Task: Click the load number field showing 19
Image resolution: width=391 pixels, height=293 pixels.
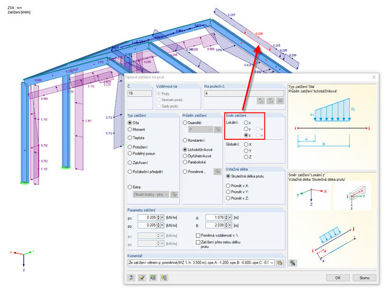Action: tap(139, 94)
